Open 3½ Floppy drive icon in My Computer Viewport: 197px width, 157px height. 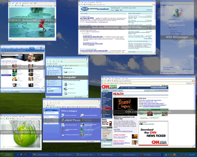(66, 84)
